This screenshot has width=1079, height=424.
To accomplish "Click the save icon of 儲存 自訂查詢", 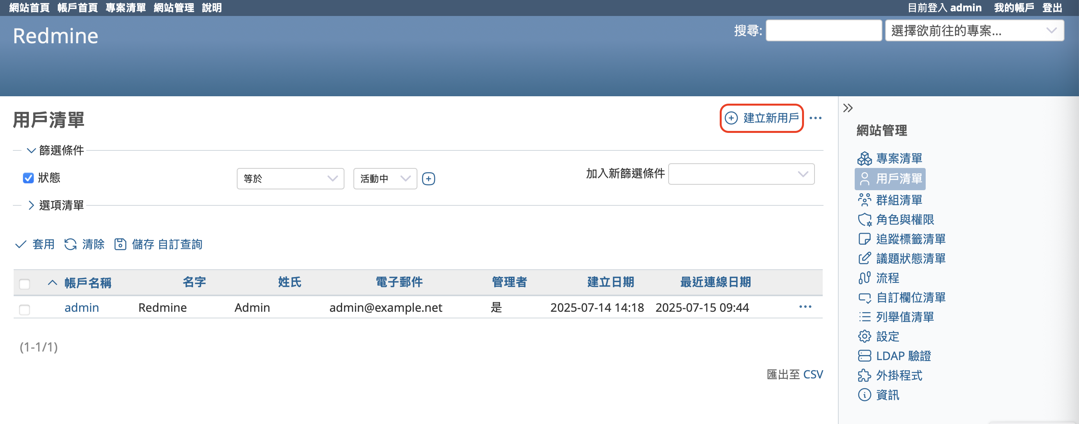I will [x=120, y=244].
